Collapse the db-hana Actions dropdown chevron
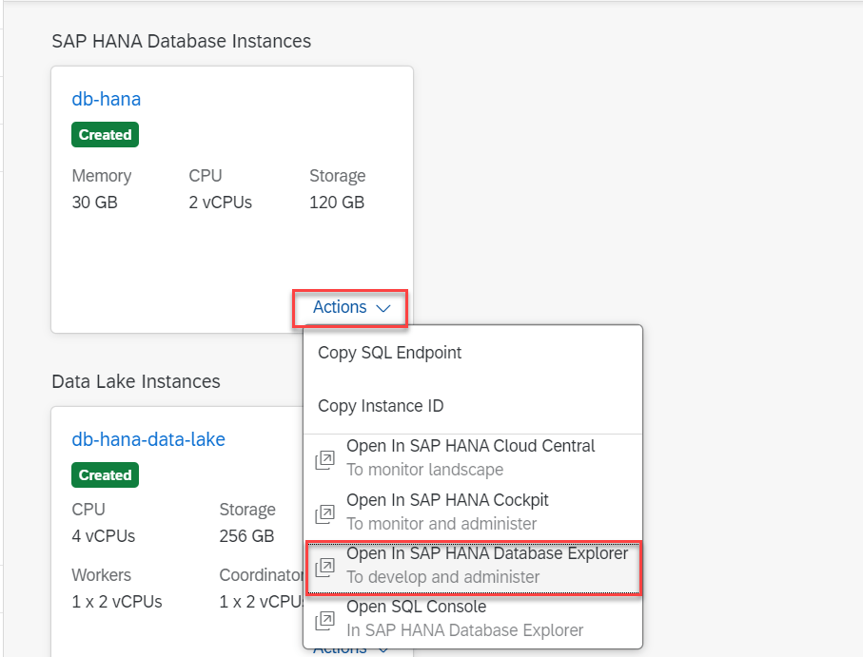863x657 pixels. [383, 308]
